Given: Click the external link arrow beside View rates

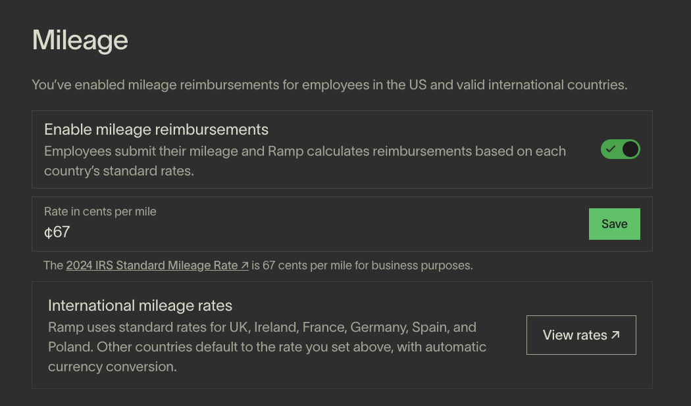Looking at the screenshot, I should [615, 335].
